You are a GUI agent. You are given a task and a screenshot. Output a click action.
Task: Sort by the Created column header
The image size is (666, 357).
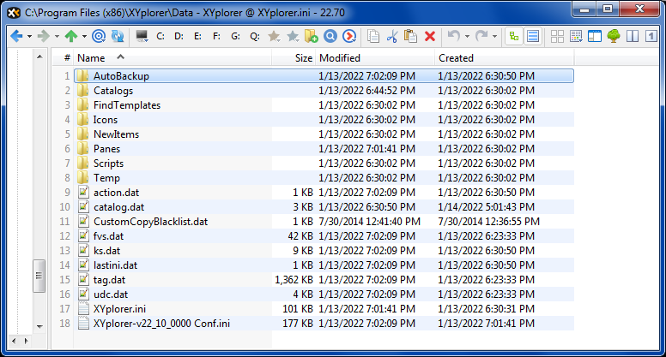(x=504, y=58)
